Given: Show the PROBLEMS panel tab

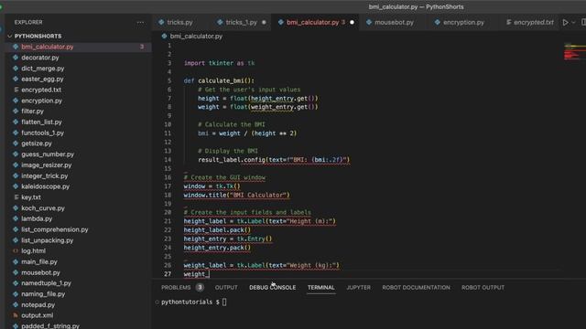Looking at the screenshot, I should click(176, 288).
